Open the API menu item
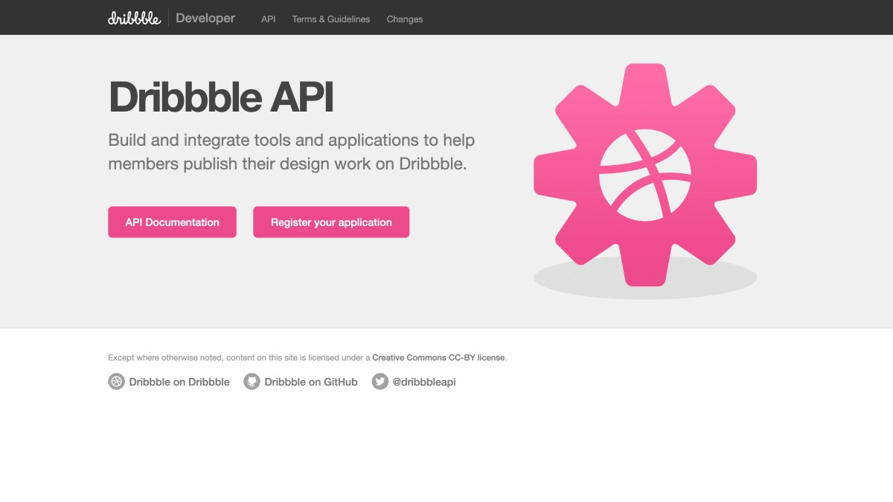 [269, 19]
